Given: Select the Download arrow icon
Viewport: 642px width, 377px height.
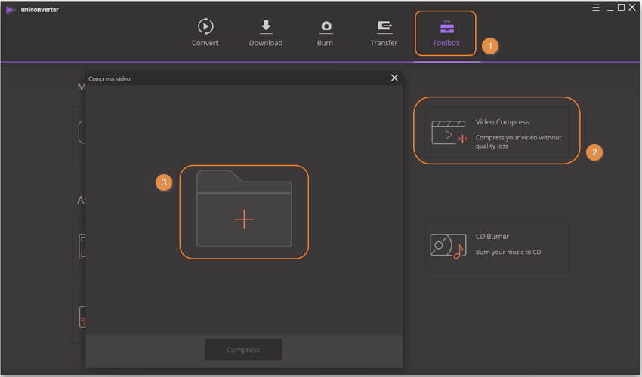Looking at the screenshot, I should click(266, 26).
